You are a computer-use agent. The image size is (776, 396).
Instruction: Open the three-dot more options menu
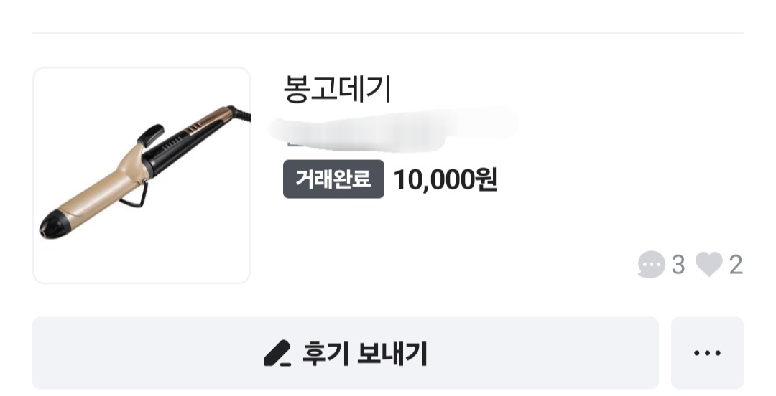(707, 353)
